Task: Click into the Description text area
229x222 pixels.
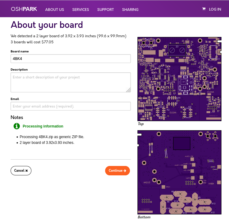Action: pyautogui.click(x=70, y=82)
